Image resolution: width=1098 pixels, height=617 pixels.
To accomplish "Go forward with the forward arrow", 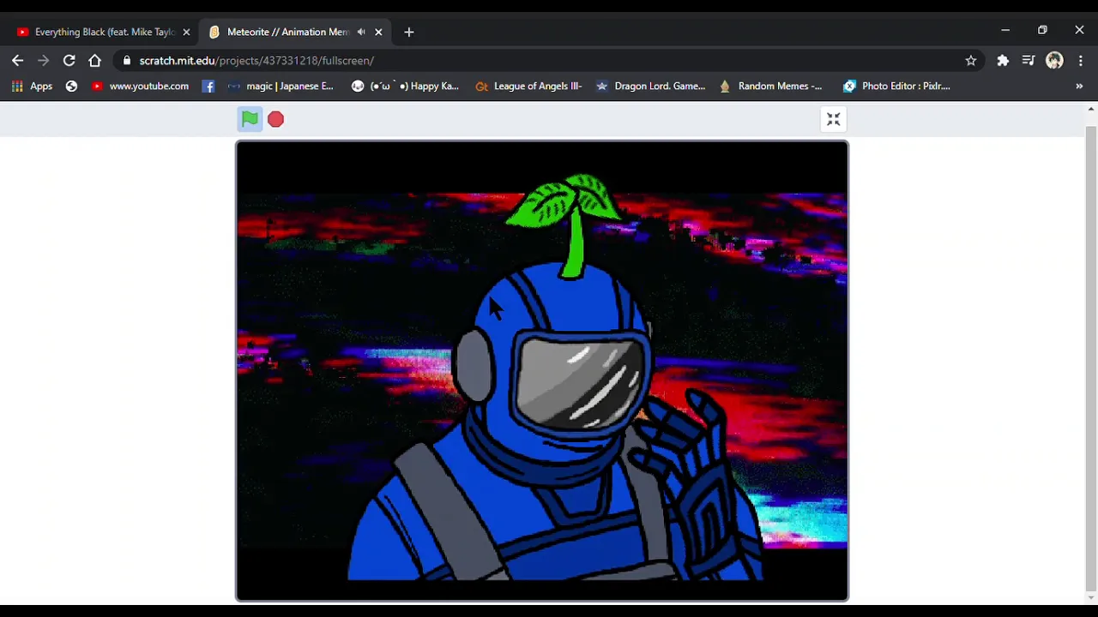I will coord(44,61).
